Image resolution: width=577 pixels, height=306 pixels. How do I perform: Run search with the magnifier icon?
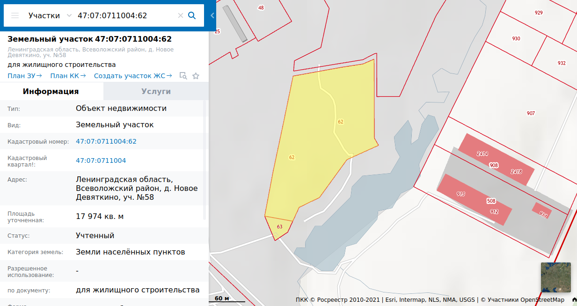(x=192, y=15)
